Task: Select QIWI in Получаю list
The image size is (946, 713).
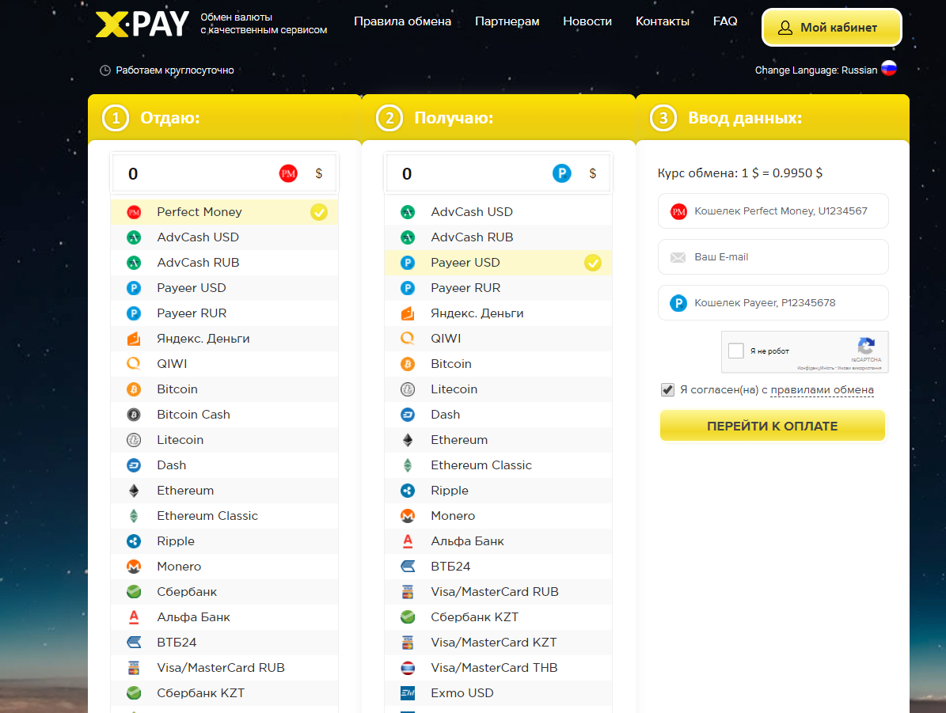Action: [499, 339]
